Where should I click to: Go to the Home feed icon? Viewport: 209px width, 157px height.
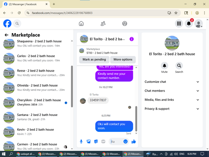(81, 23)
